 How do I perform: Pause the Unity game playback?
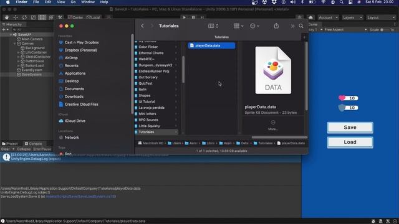pyautogui.click(x=193, y=17)
